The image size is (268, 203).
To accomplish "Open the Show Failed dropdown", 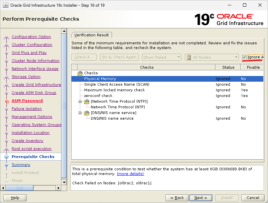I will click(161, 57).
